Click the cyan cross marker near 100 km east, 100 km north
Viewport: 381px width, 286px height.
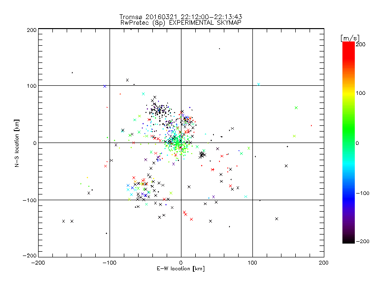(x=259, y=84)
